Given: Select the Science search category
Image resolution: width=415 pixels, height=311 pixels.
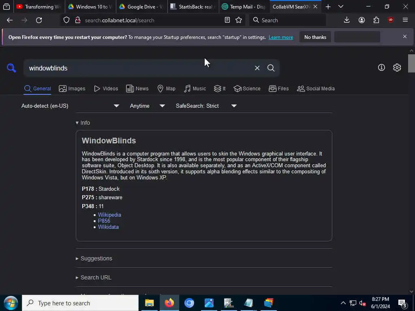Looking at the screenshot, I should tap(247, 89).
